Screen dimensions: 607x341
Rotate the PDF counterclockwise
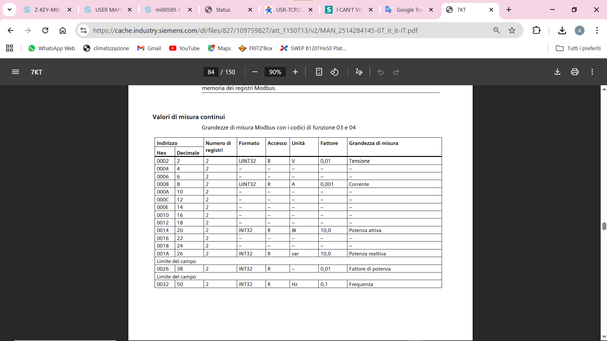334,72
